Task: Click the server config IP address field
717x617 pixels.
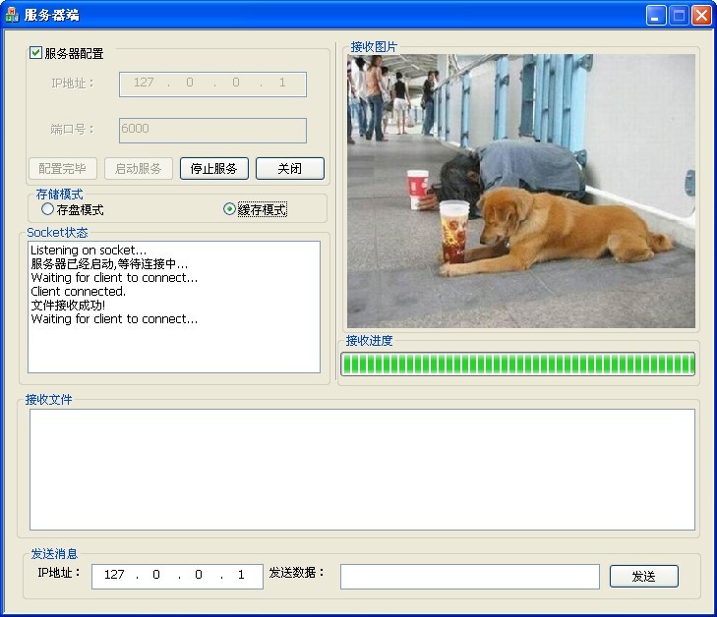Action: 212,84
